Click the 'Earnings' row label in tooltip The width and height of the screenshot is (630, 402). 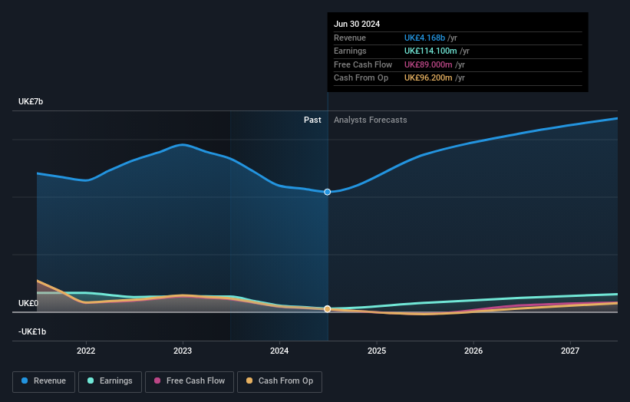pyautogui.click(x=350, y=51)
